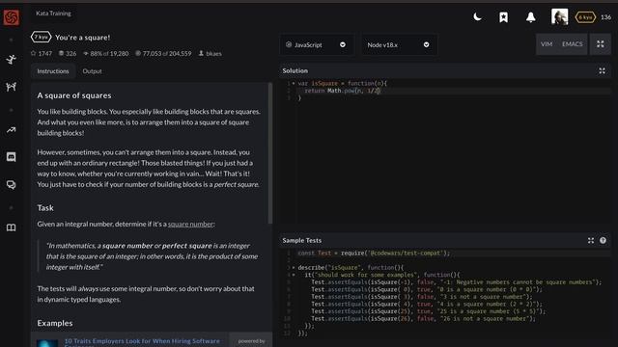Screen dimensions: 618x347
Task: Collapse the it block fold arrow
Action: (x=294, y=275)
